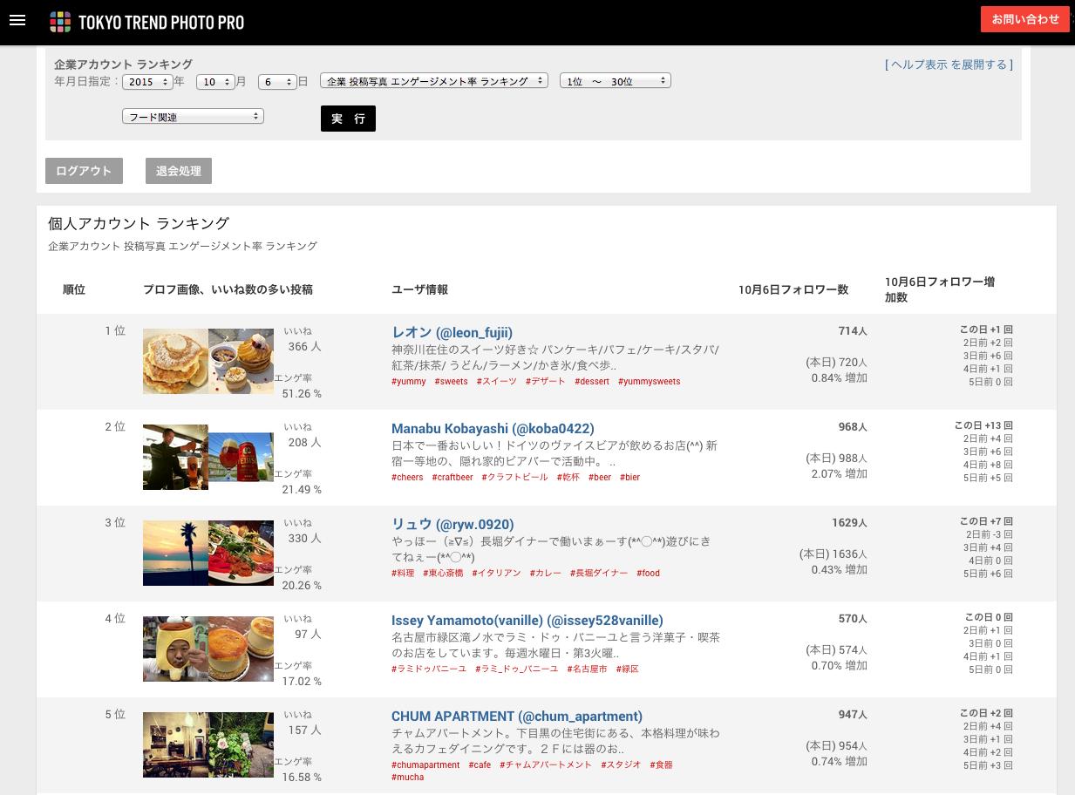
Task: Click the #mucha hashtag
Action: click(407, 778)
